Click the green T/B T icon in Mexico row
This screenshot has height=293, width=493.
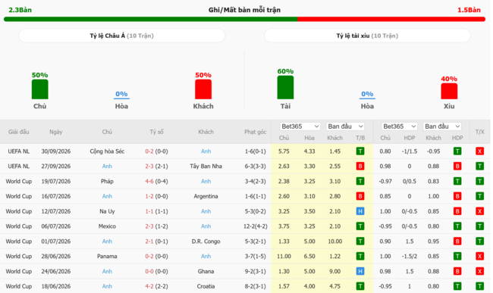[x=360, y=226]
